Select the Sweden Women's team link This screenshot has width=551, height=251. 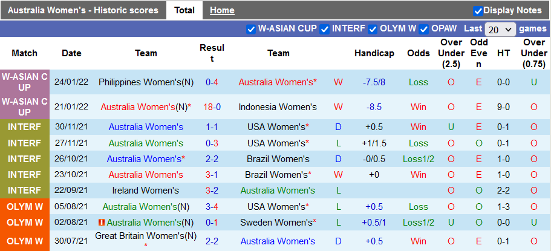[278, 223]
